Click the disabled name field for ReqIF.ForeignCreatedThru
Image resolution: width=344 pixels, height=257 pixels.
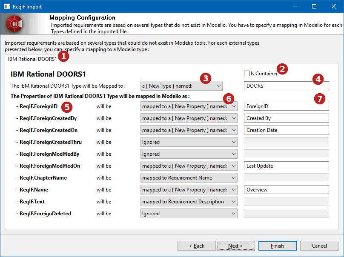286,142
